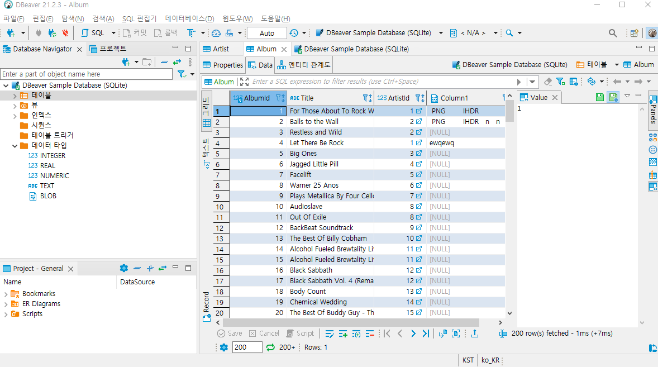The image size is (658, 367).
Task: Click the Script button below grid
Action: pyautogui.click(x=300, y=333)
